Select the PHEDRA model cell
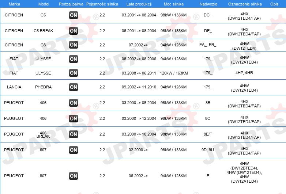The height and width of the screenshot is (194, 286). (43, 87)
